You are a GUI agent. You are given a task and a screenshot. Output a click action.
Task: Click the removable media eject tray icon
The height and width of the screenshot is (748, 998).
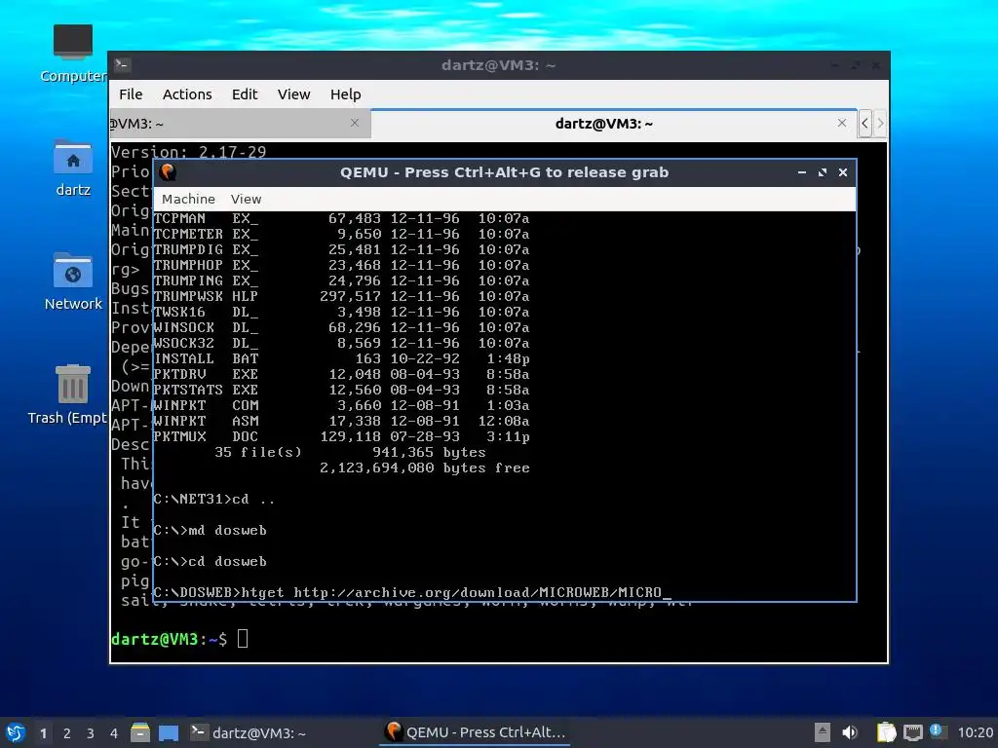click(x=823, y=732)
